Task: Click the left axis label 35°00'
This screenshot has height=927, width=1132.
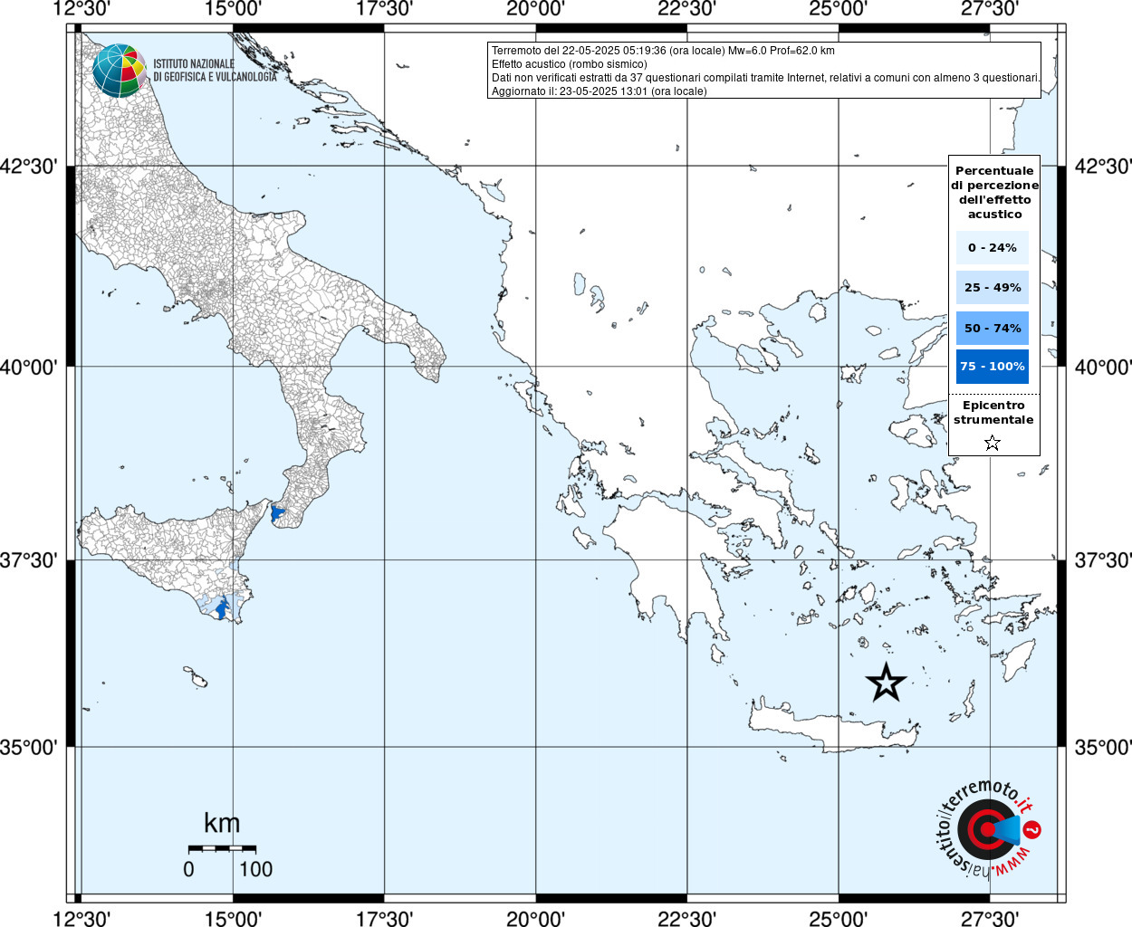Action: (x=28, y=747)
